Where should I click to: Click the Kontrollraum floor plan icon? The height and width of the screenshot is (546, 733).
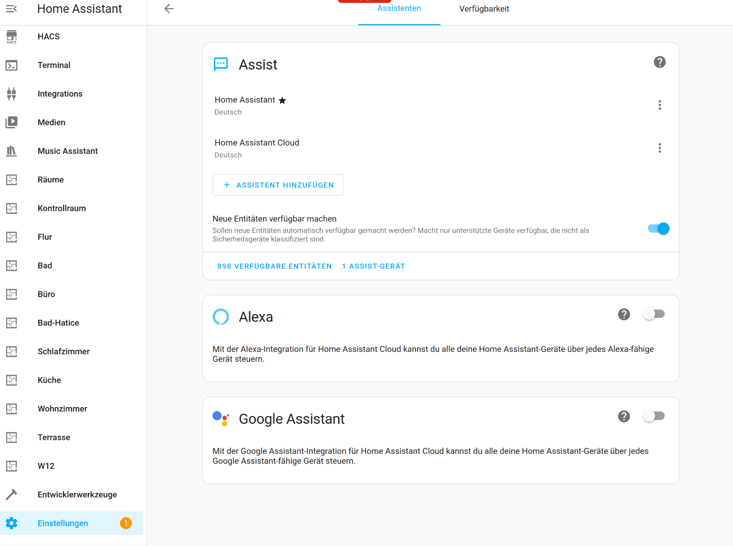(x=11, y=209)
